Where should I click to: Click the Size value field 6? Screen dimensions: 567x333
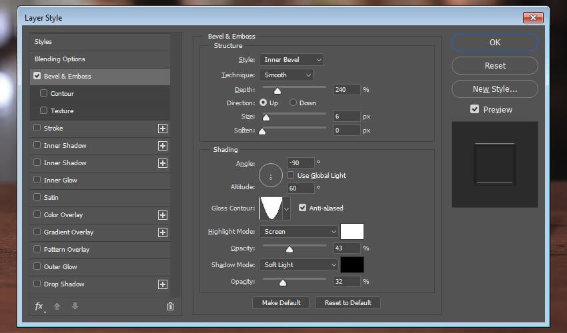click(x=346, y=117)
